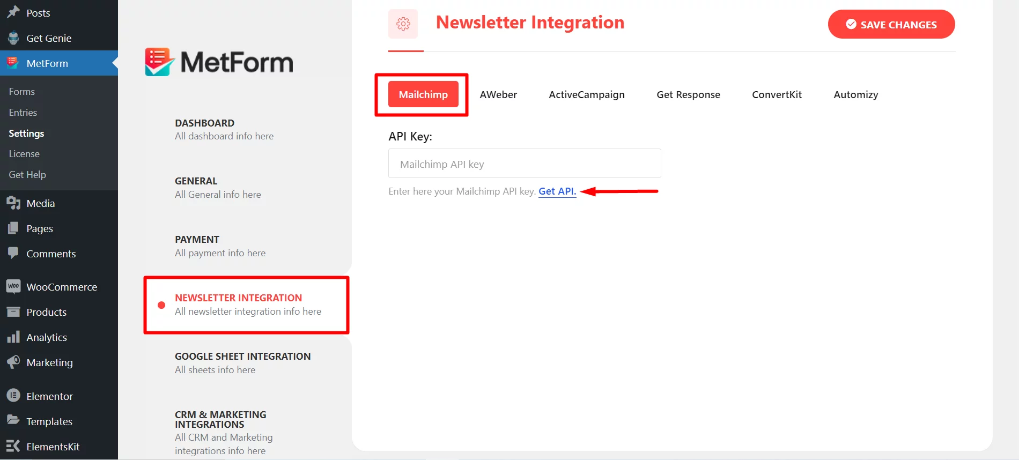Click the Marketing megaphone icon
The image size is (1019, 460).
[13, 362]
